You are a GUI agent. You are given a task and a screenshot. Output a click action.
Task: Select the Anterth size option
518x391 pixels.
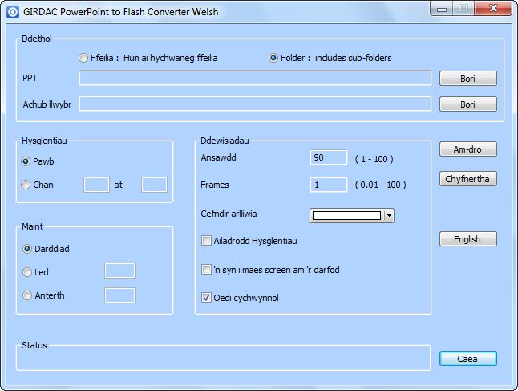[27, 295]
